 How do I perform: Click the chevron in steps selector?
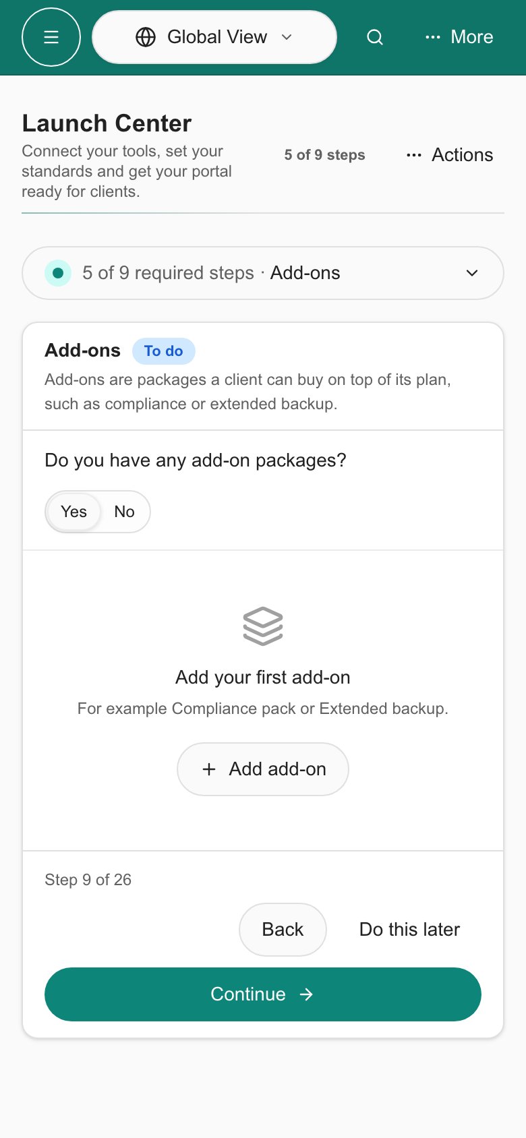tap(472, 273)
